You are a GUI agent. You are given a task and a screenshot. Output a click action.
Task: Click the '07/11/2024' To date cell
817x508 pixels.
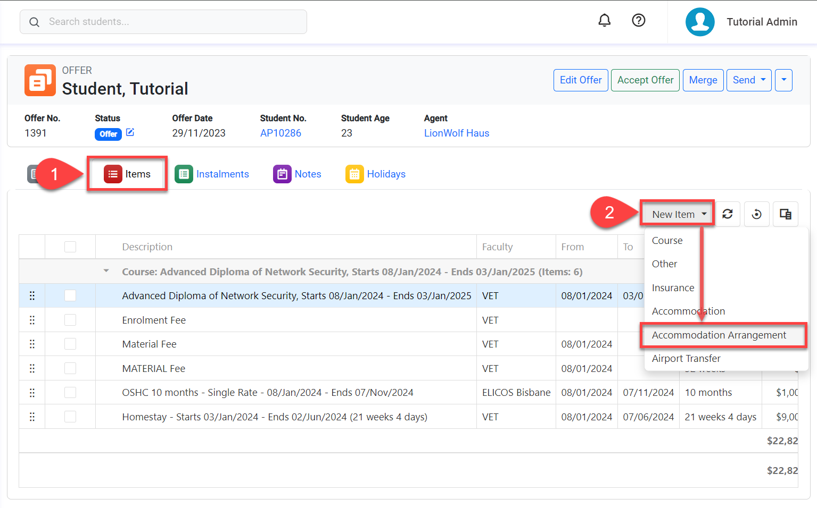648,392
